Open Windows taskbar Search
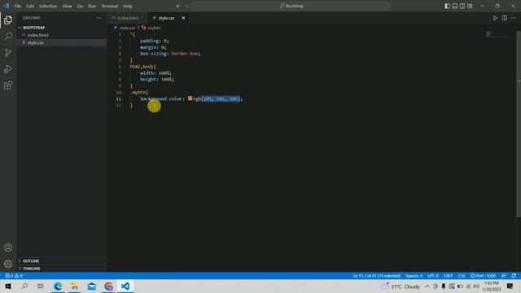This screenshot has height=293, width=521. point(24,286)
